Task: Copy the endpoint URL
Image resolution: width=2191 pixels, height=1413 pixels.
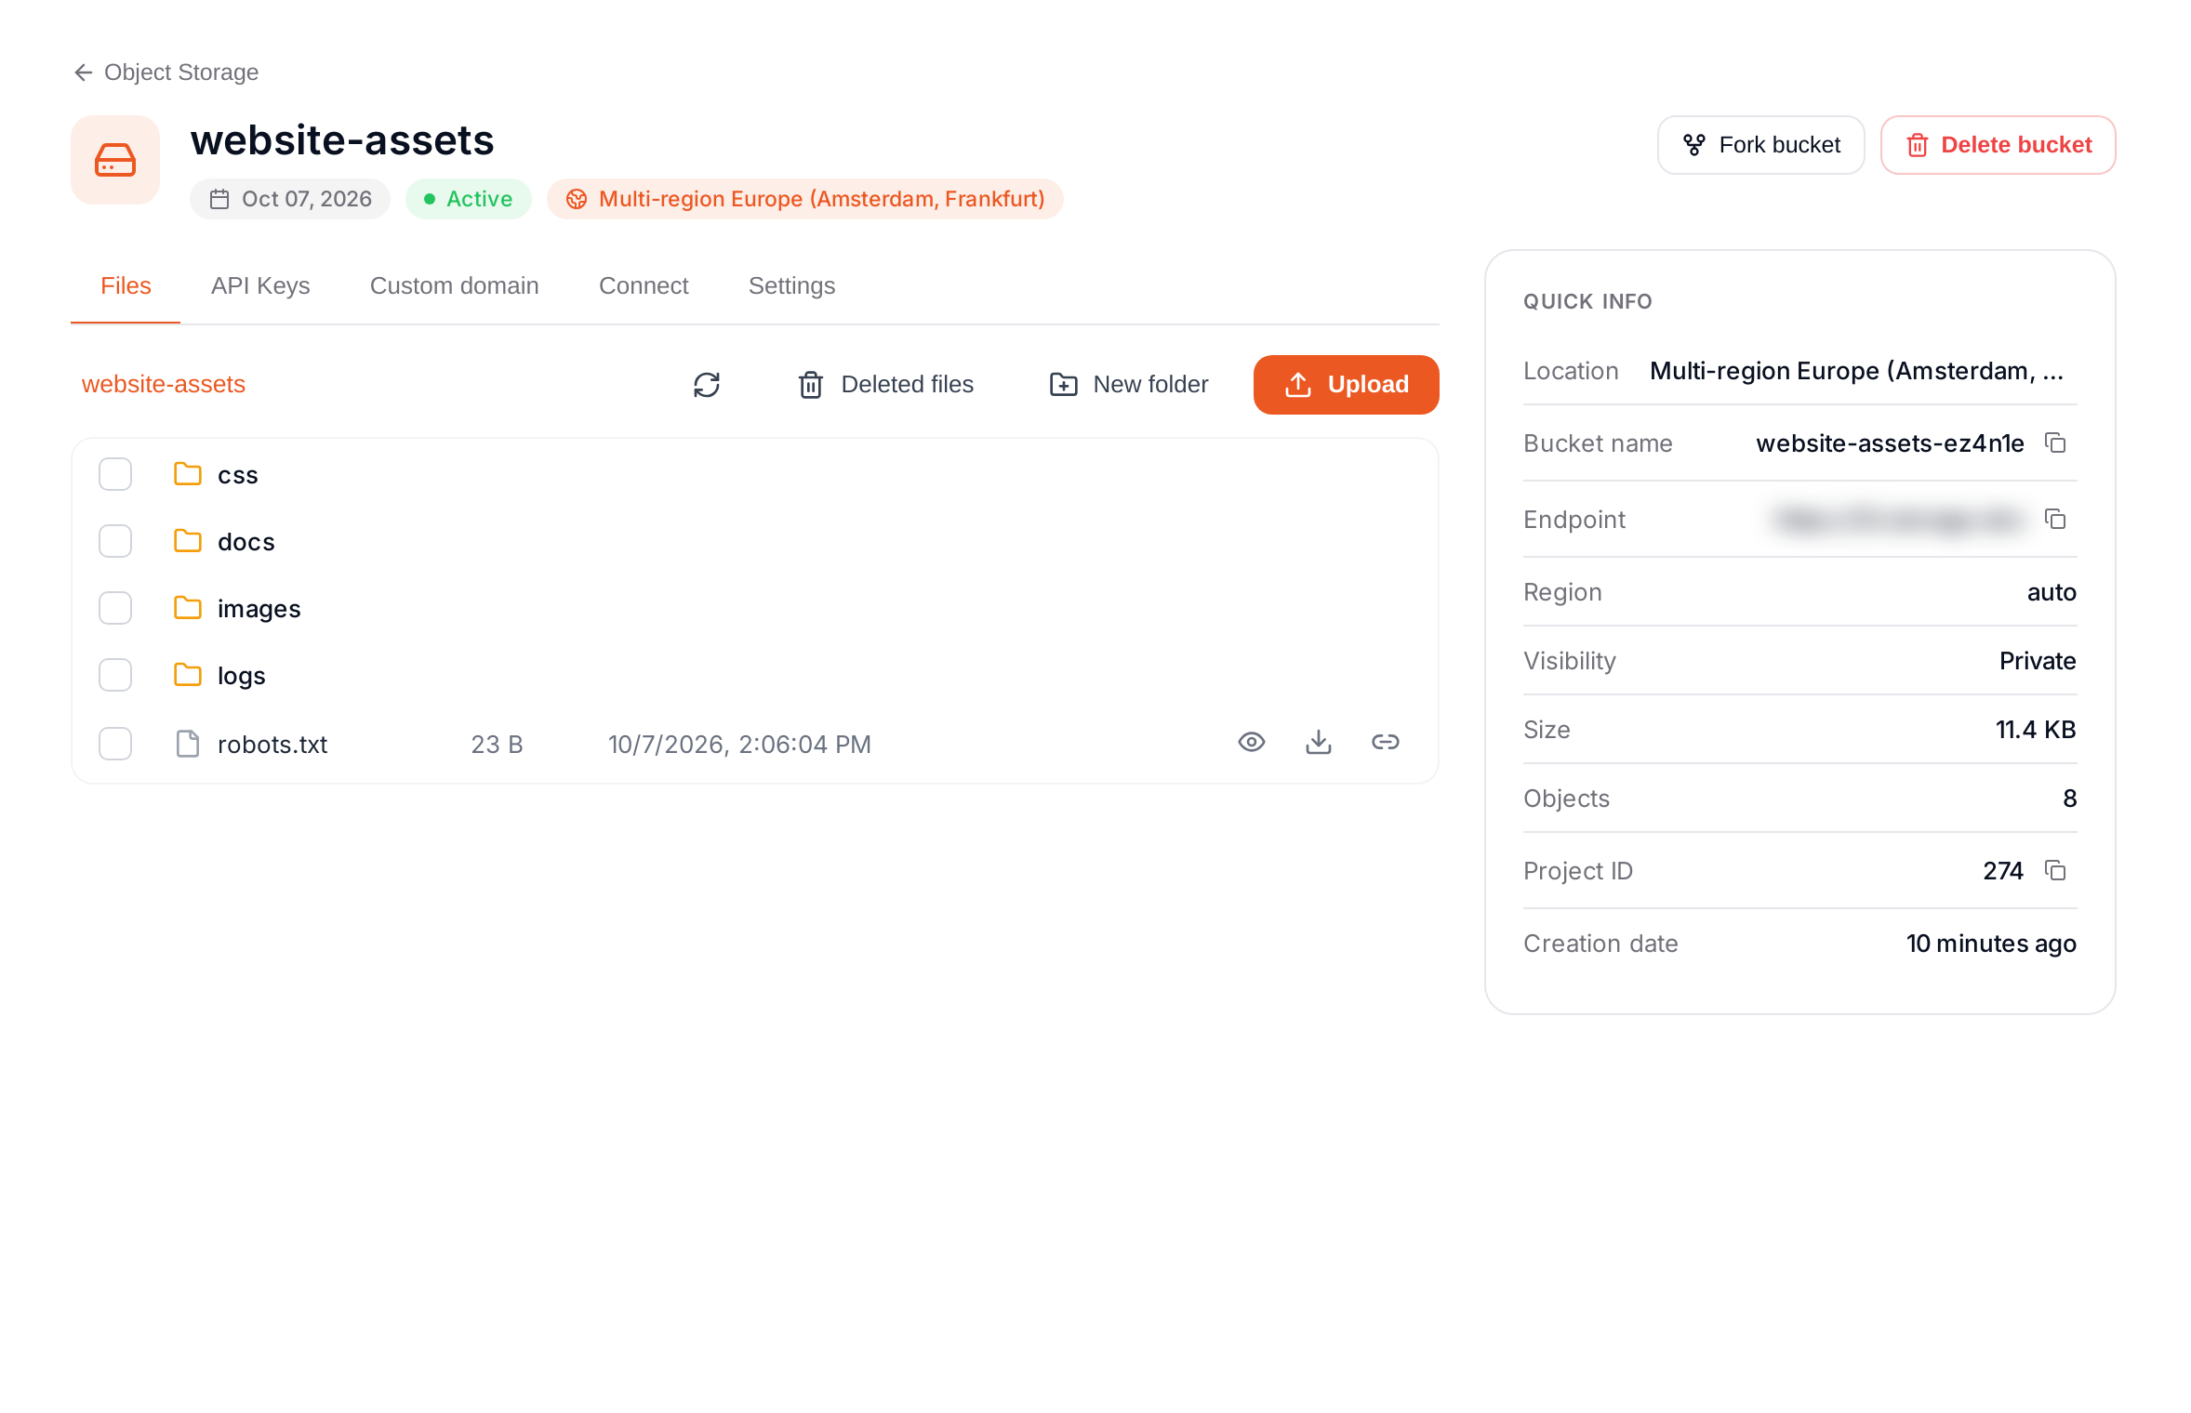Action: pyautogui.click(x=2055, y=519)
